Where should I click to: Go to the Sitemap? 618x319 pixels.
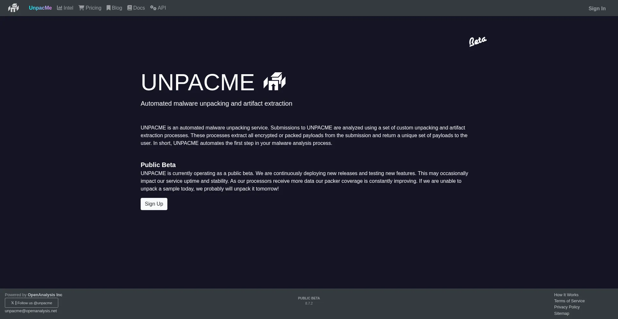[561, 314]
